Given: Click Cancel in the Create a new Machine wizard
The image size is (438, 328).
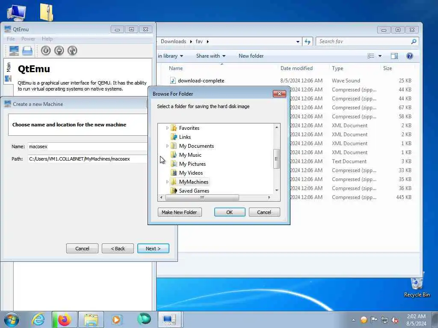Looking at the screenshot, I should [82, 249].
